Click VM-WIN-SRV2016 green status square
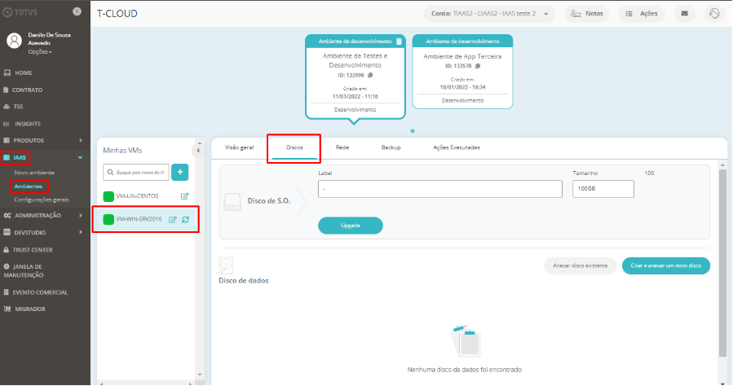The width and height of the screenshot is (733, 386). click(x=108, y=219)
